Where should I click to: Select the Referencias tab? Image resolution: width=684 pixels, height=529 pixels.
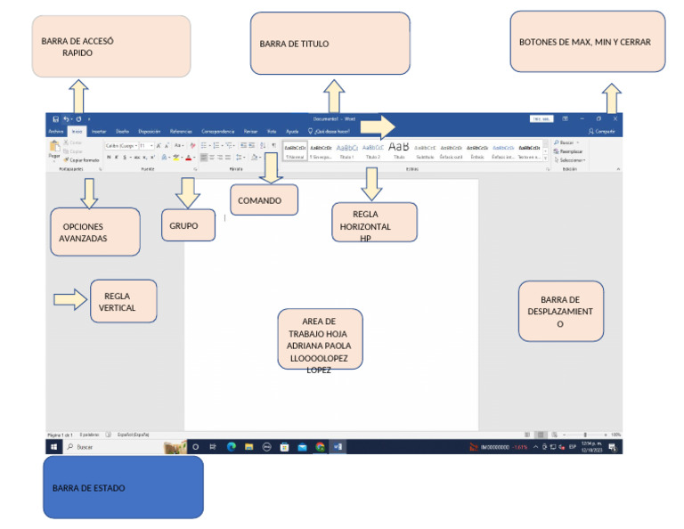tap(181, 131)
